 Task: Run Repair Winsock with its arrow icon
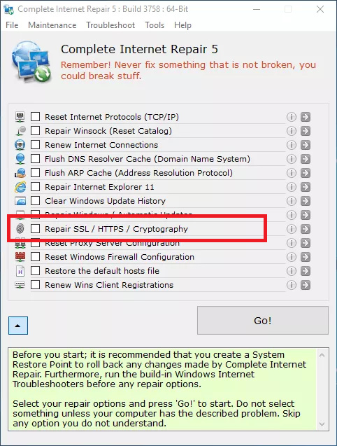coord(306,131)
